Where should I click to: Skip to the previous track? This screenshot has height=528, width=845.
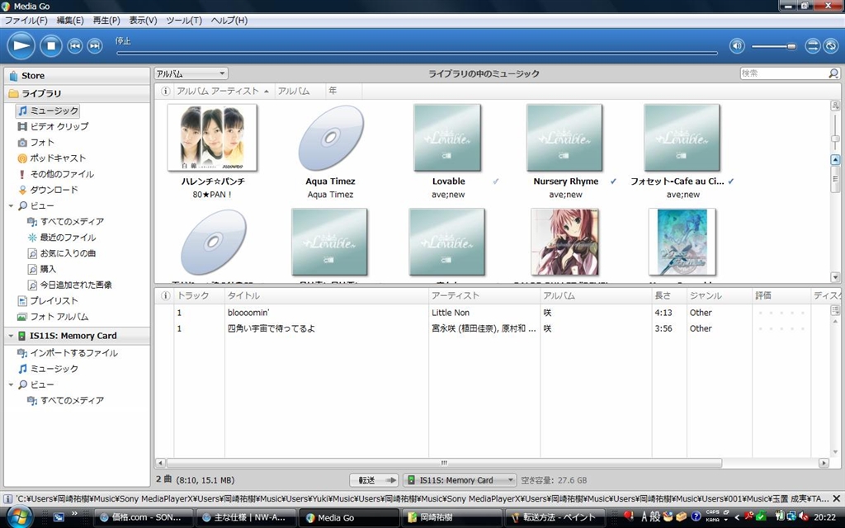click(75, 46)
